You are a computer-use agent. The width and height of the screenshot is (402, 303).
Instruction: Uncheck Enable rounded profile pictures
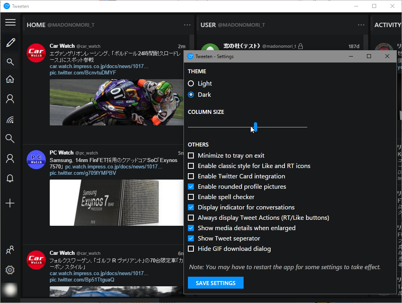(191, 186)
